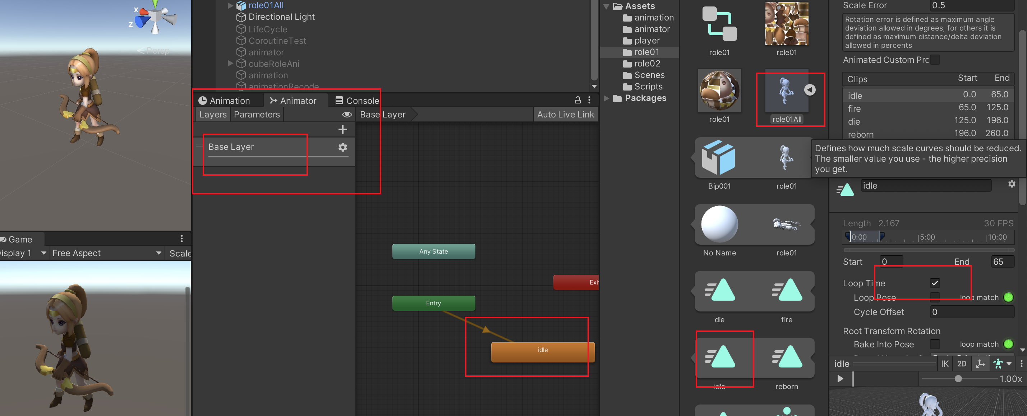This screenshot has height=416, width=1027.
Task: Expand the Packages folder
Action: tap(606, 98)
